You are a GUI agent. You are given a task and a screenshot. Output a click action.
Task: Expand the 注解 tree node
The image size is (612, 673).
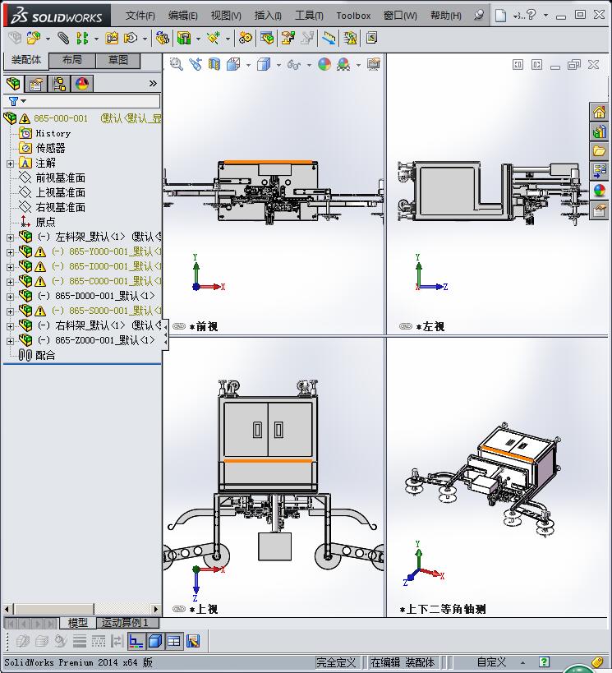click(10, 164)
